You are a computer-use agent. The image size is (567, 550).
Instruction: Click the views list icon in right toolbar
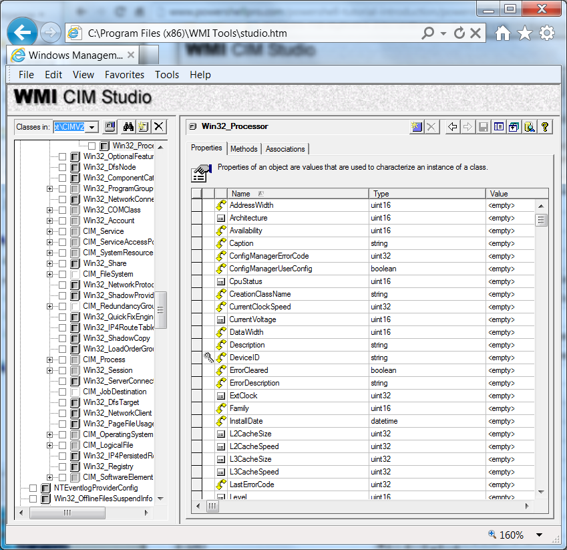pyautogui.click(x=499, y=127)
